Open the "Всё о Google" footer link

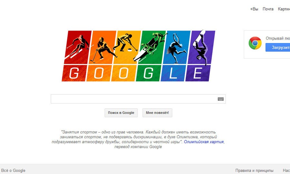coord(13,170)
